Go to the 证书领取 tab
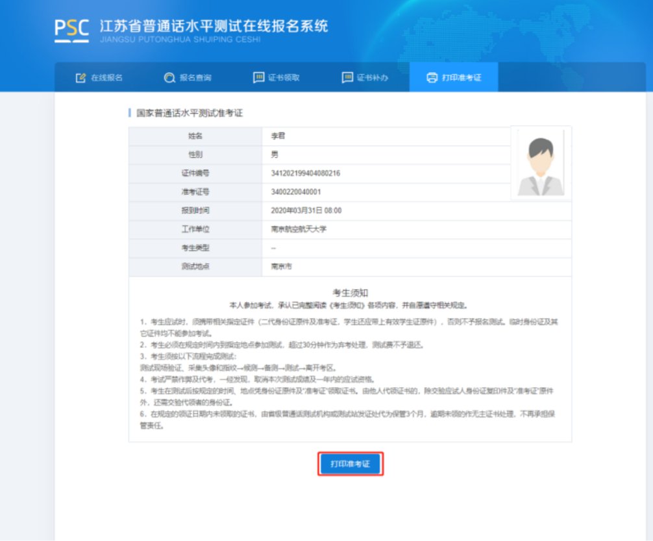This screenshot has height=541, width=653. [284, 78]
